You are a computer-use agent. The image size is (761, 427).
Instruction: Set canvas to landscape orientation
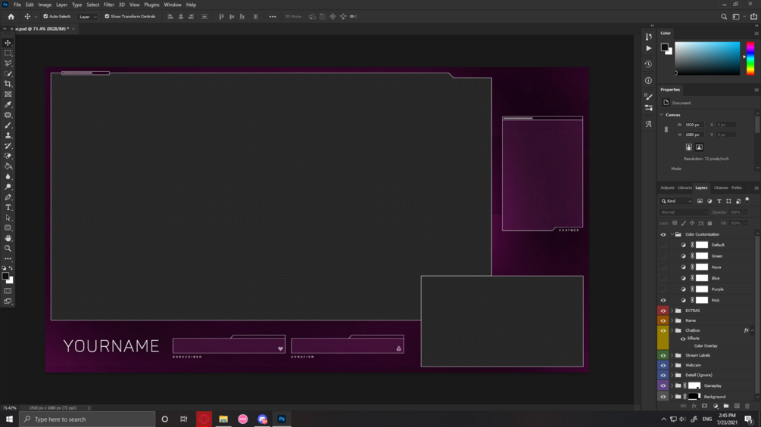[699, 147]
